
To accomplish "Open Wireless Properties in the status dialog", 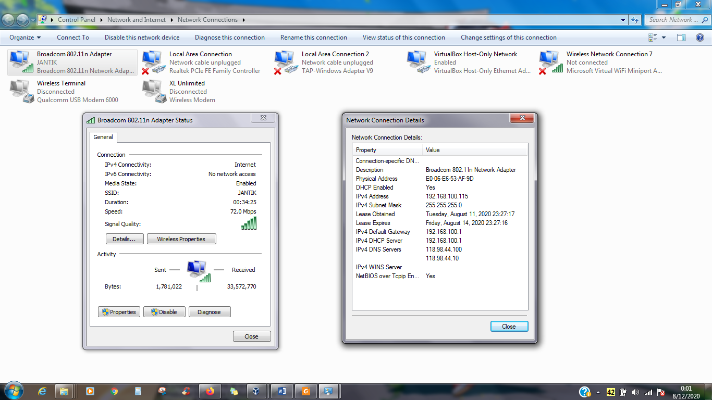I will 181,239.
